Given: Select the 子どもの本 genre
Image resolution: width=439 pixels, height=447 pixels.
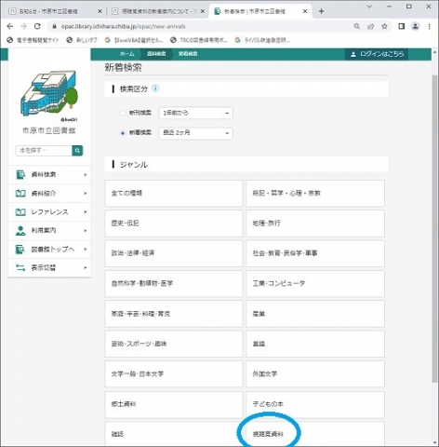Looking at the screenshot, I should pos(315,404).
